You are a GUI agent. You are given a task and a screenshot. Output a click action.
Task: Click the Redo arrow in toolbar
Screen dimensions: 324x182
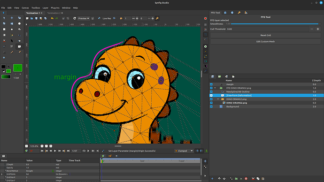(57, 18)
